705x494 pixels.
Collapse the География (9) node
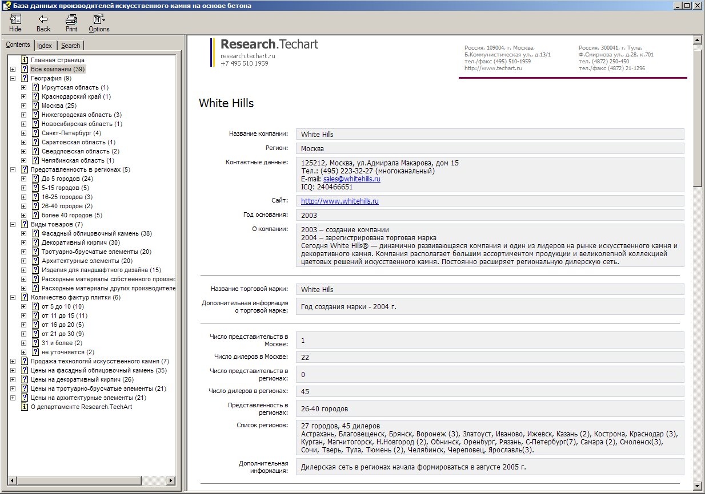(x=13, y=78)
